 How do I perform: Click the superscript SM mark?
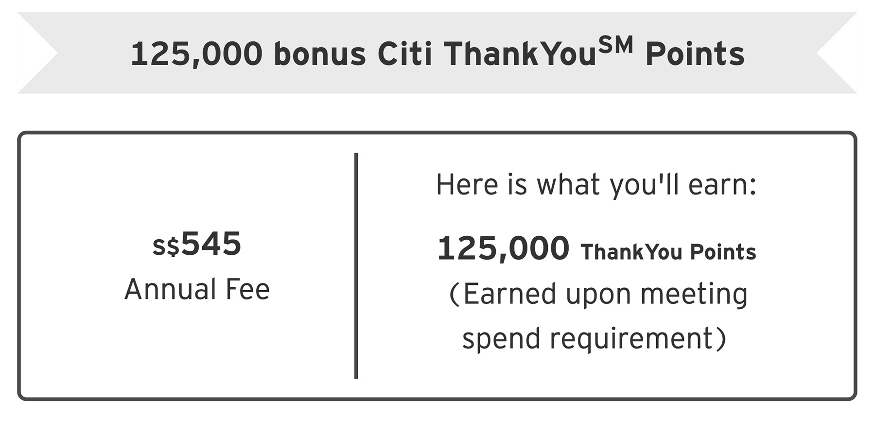click(616, 46)
